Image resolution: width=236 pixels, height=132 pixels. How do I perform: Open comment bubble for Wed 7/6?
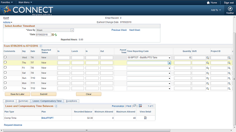pos(5,57)
